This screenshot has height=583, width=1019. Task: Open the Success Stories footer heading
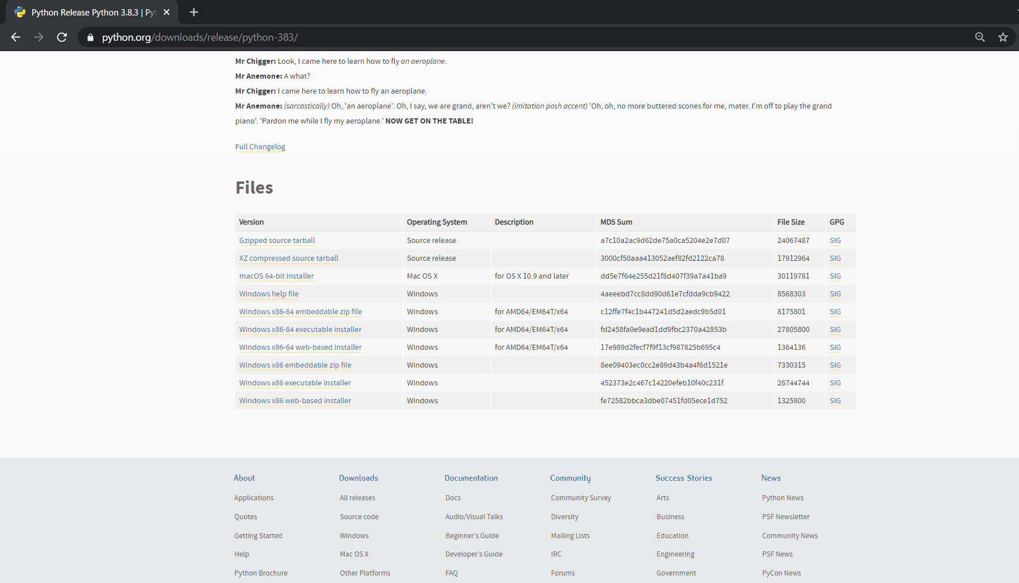click(684, 478)
